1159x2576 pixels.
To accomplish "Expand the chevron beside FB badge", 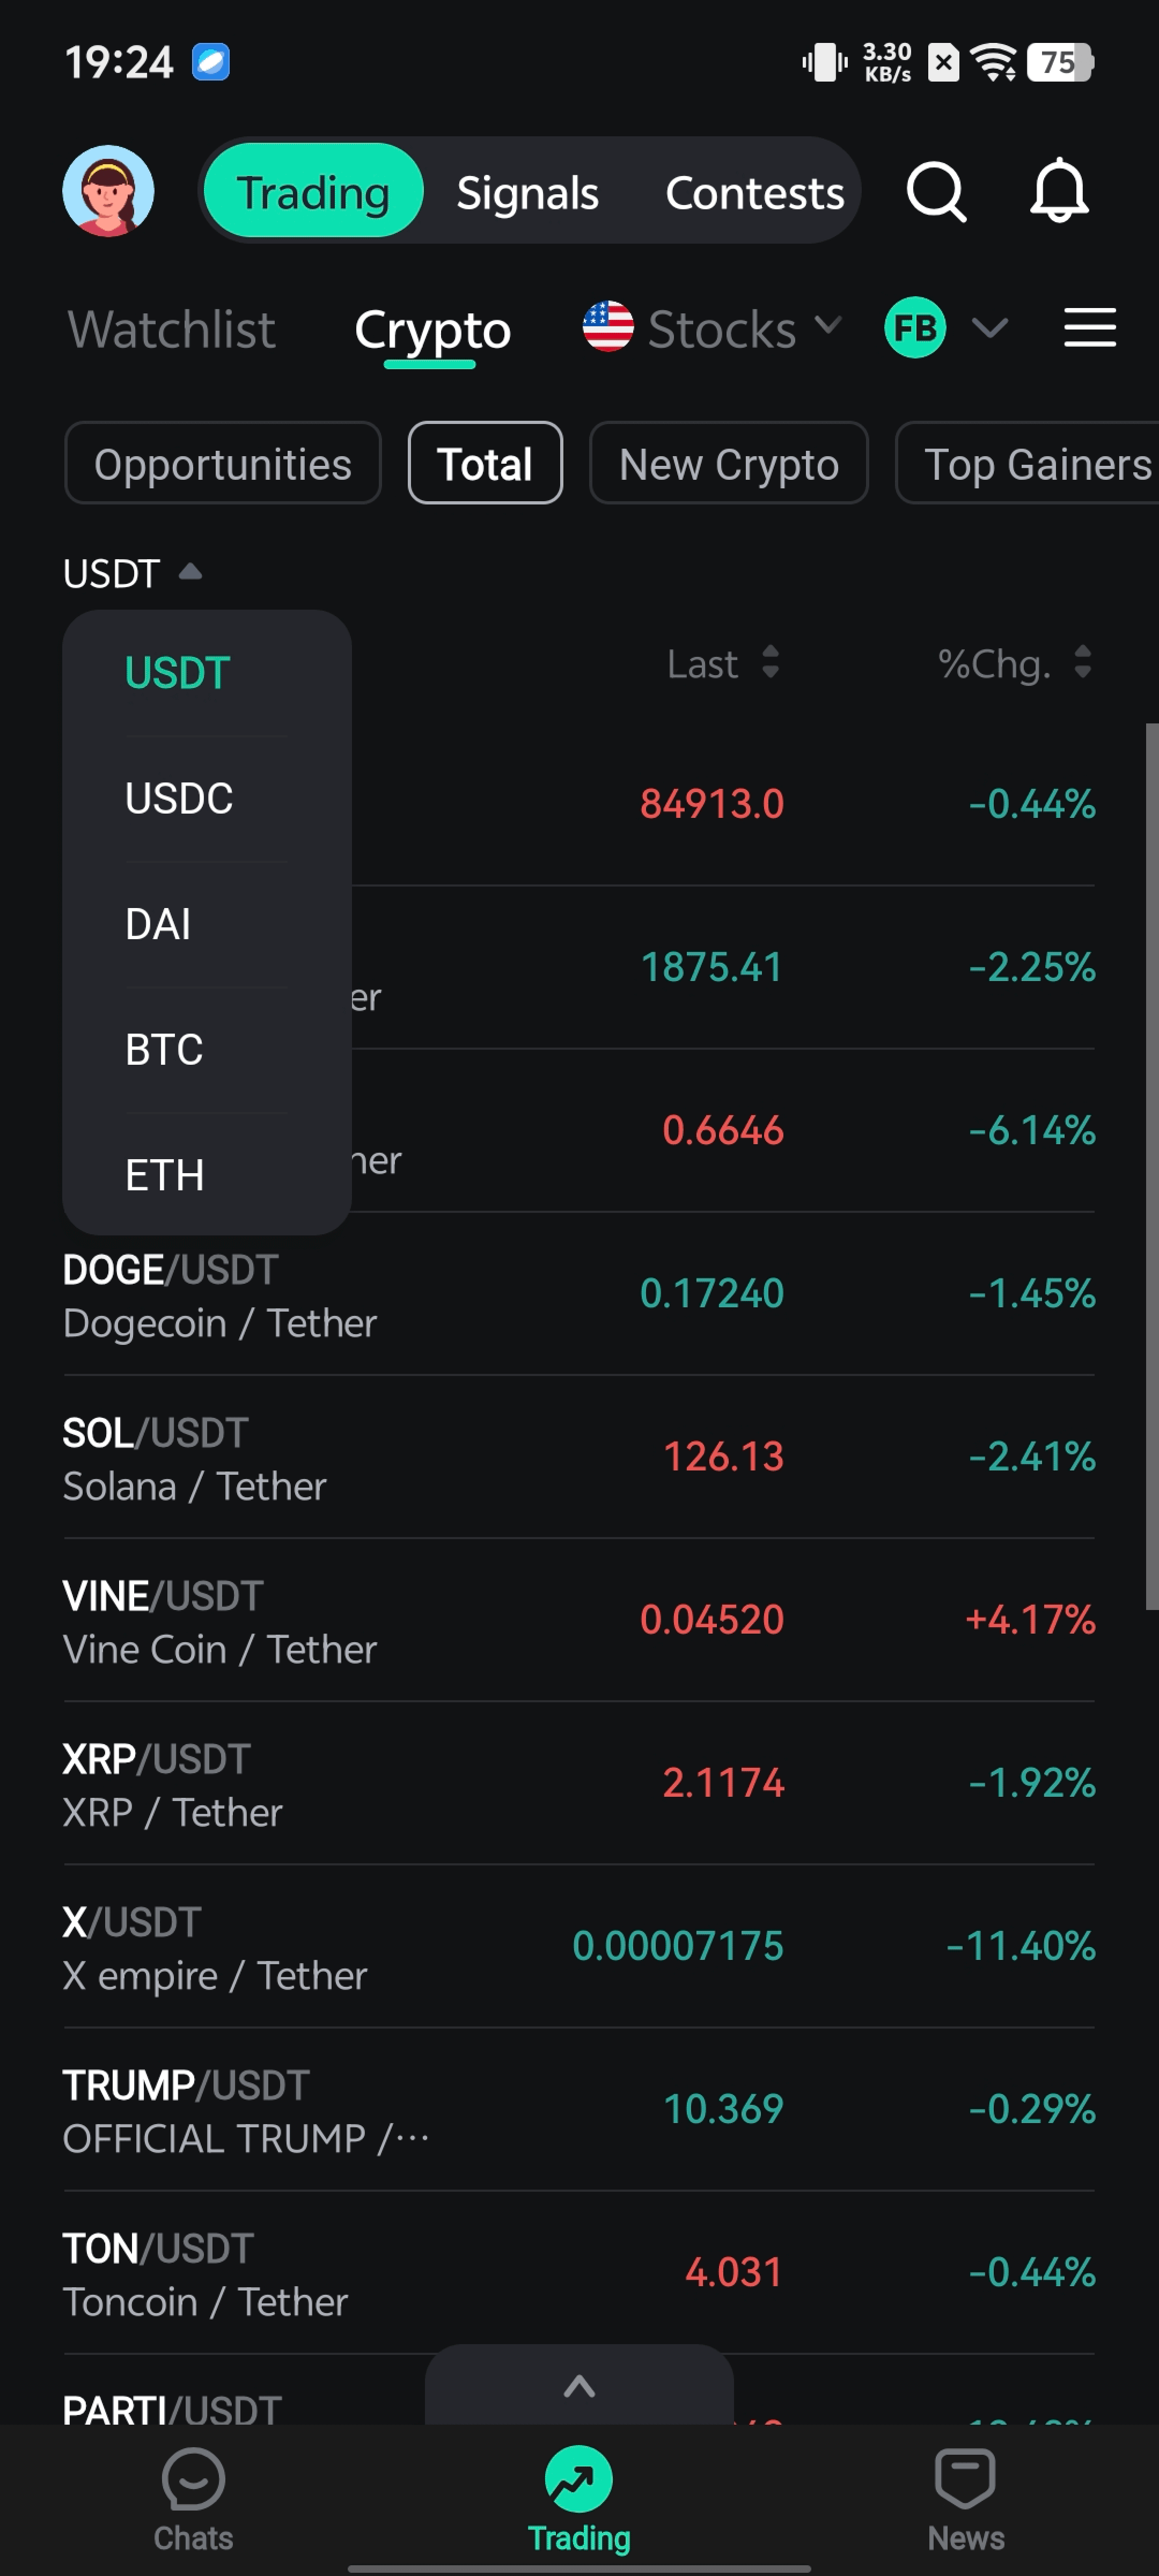I will 989,328.
